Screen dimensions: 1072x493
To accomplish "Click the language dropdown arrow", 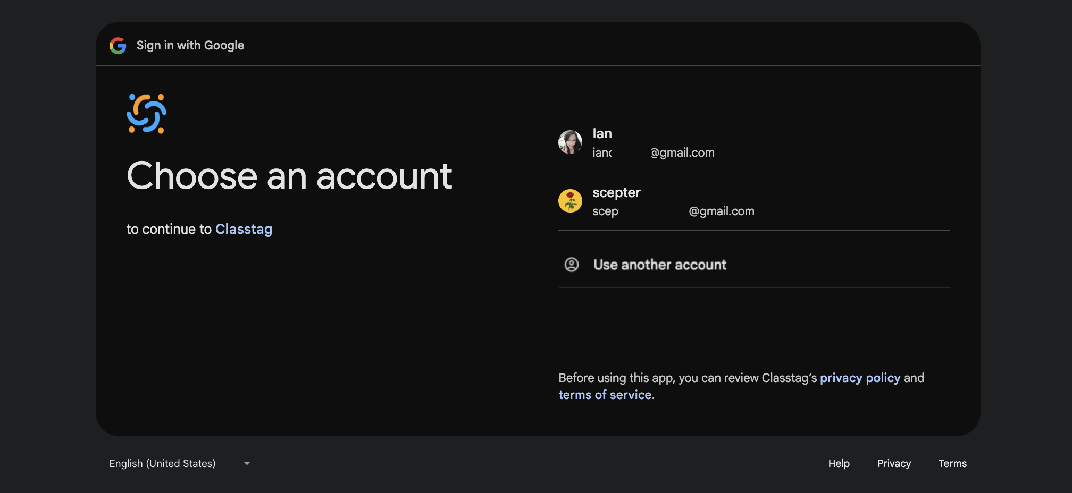I will [247, 463].
